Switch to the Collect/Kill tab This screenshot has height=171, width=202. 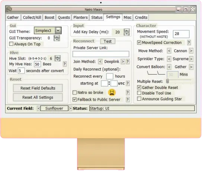tap(32, 18)
